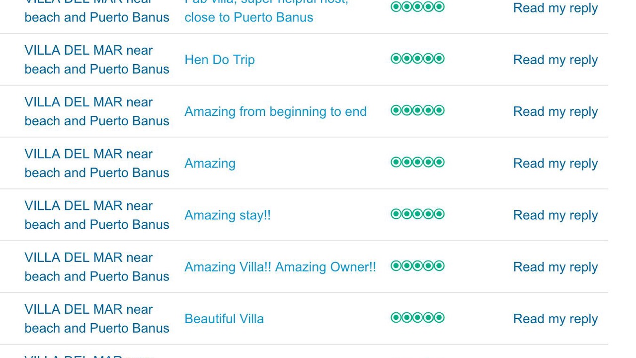Read my reply for 'Amazing from beginning to end'
Viewport: 636px width, 358px height.
coord(555,111)
